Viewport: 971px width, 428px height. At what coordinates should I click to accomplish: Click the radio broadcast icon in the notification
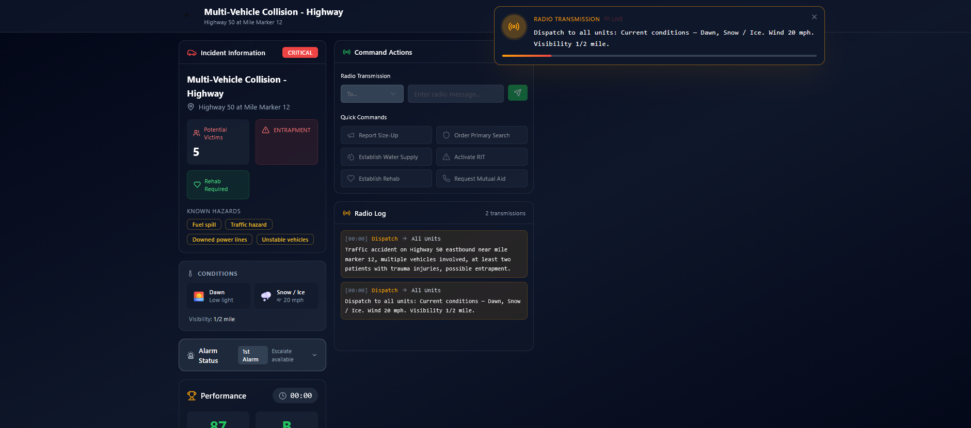pos(514,27)
